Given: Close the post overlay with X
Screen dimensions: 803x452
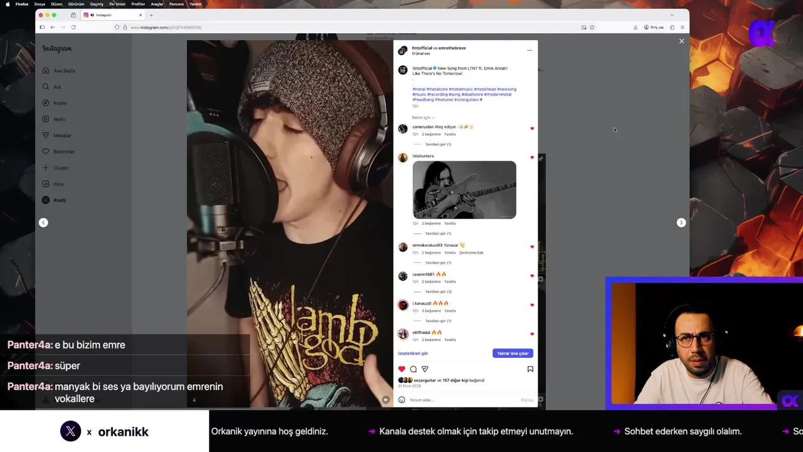Looking at the screenshot, I should (681, 41).
